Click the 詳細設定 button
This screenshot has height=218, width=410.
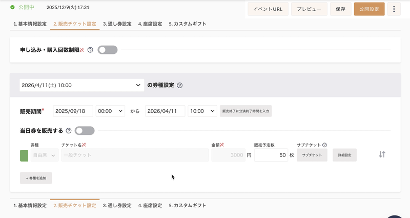pos(344,155)
